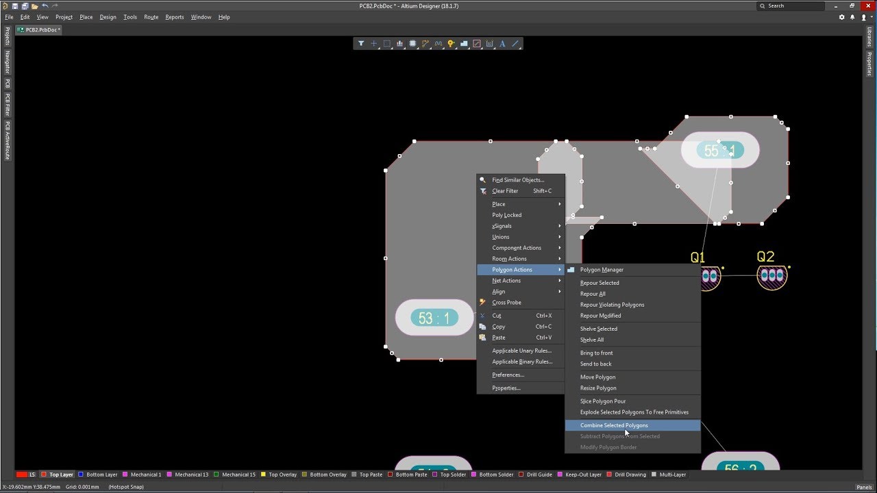The width and height of the screenshot is (877, 493).
Task: Open the Polygon Actions submenu
Action: tap(521, 270)
